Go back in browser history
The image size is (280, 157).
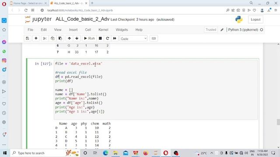click(12, 10)
